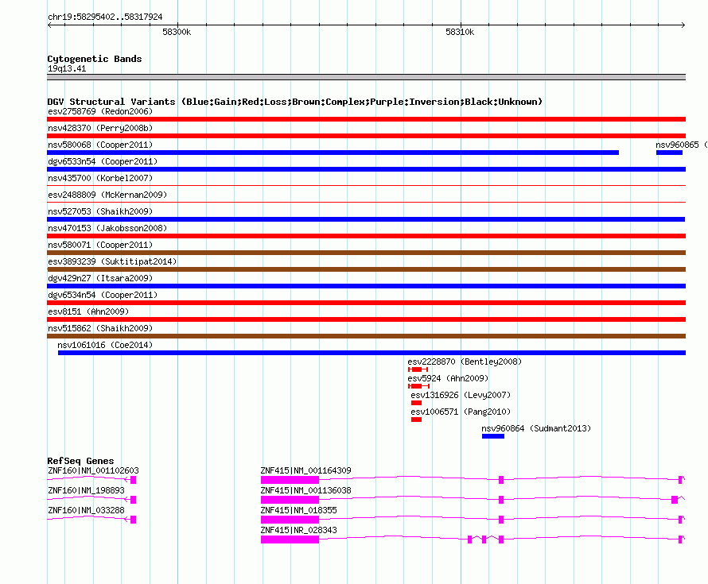Viewport: 708px width, 584px height.
Task: Click the brown bar under nsv515862 (Shaikh2009)
Action: (x=366, y=336)
